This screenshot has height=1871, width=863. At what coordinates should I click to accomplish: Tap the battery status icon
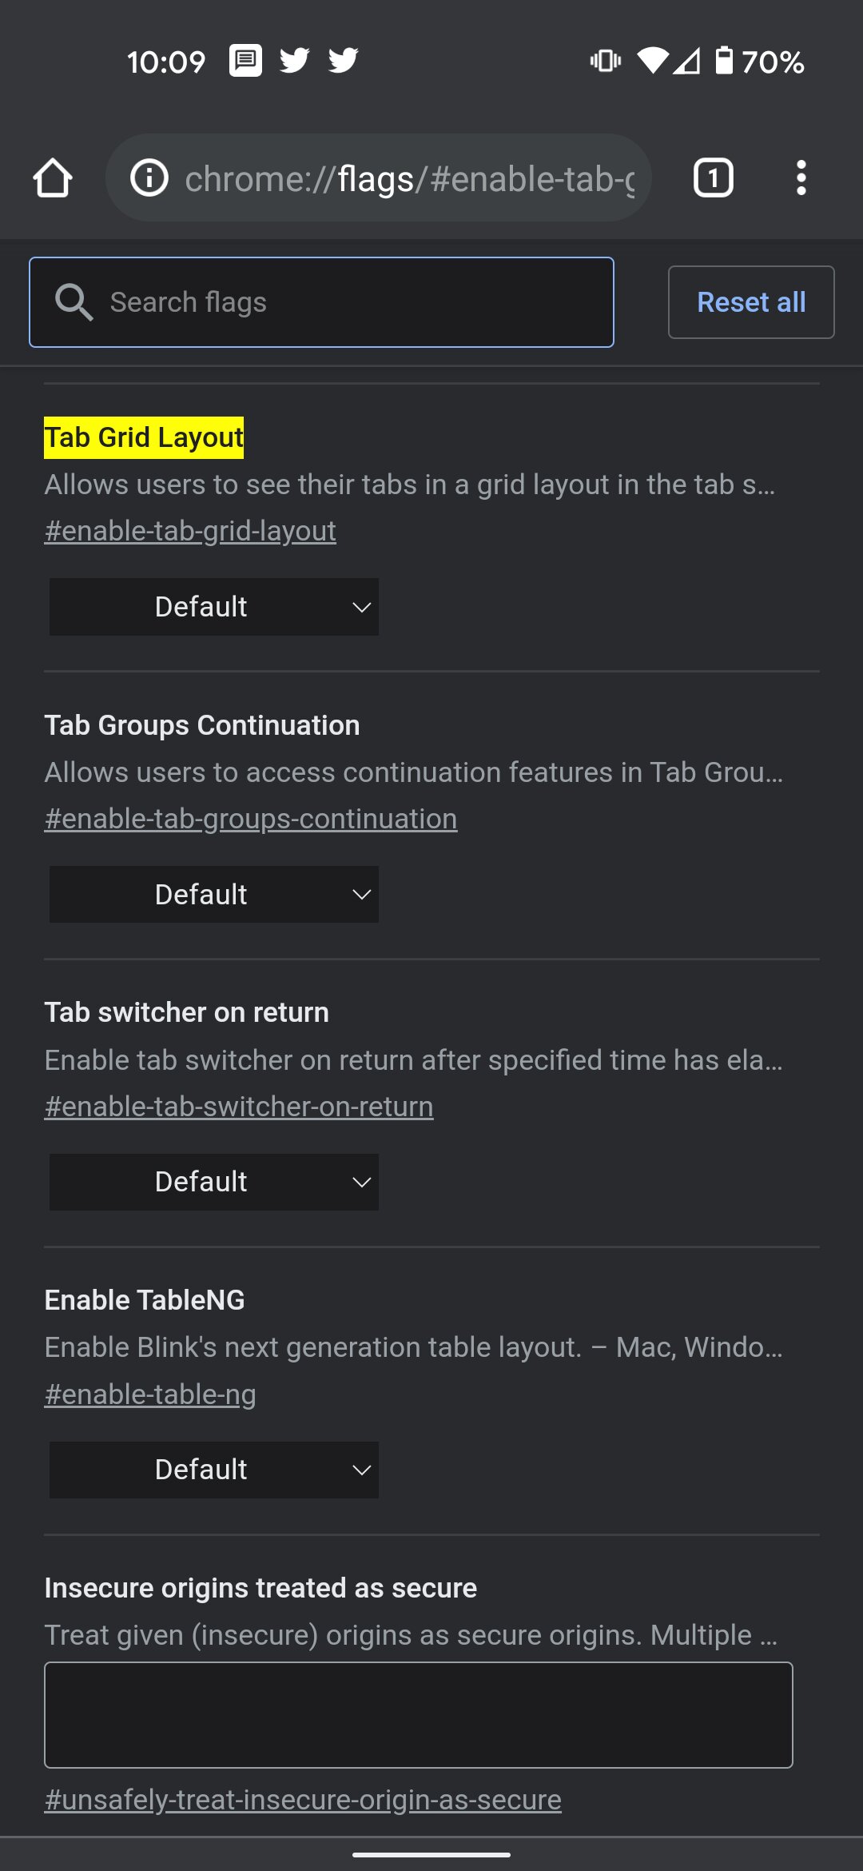(x=723, y=61)
